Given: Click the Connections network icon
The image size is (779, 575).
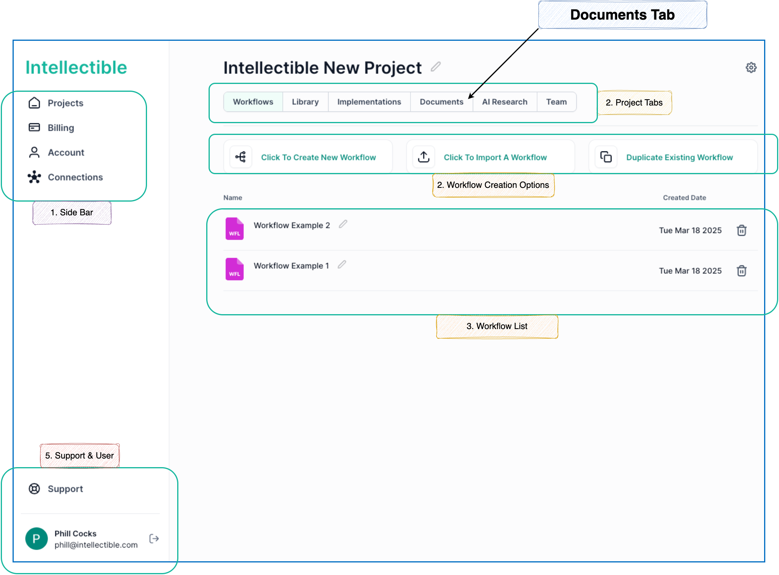Looking at the screenshot, I should (35, 177).
